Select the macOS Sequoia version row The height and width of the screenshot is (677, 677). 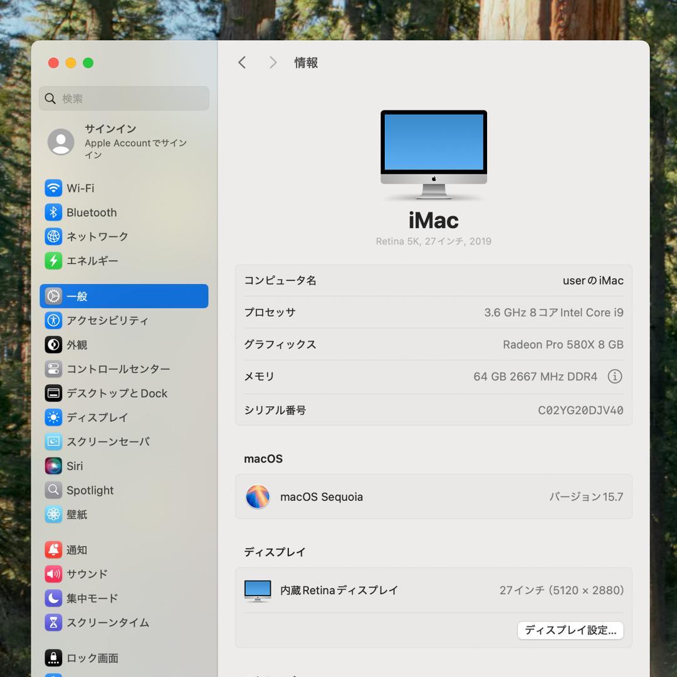click(x=434, y=496)
